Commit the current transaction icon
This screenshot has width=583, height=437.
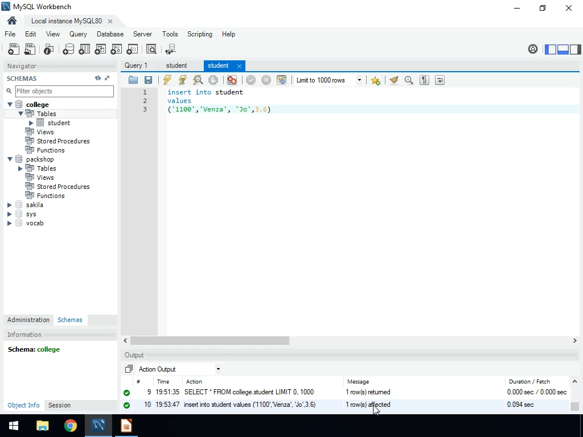tap(251, 80)
